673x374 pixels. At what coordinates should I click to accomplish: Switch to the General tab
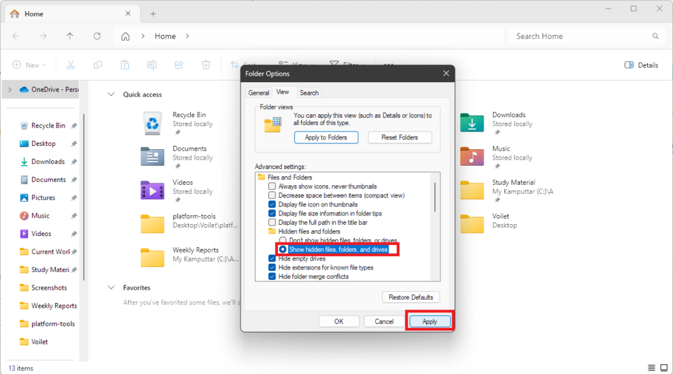[x=258, y=93]
